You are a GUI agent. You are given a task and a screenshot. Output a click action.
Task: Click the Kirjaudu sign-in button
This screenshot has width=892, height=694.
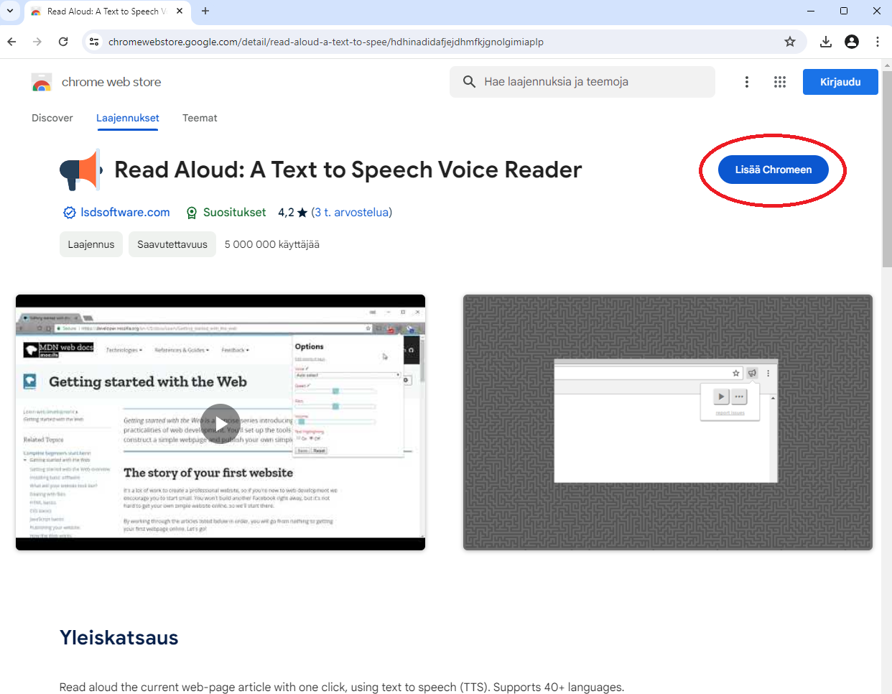point(840,82)
